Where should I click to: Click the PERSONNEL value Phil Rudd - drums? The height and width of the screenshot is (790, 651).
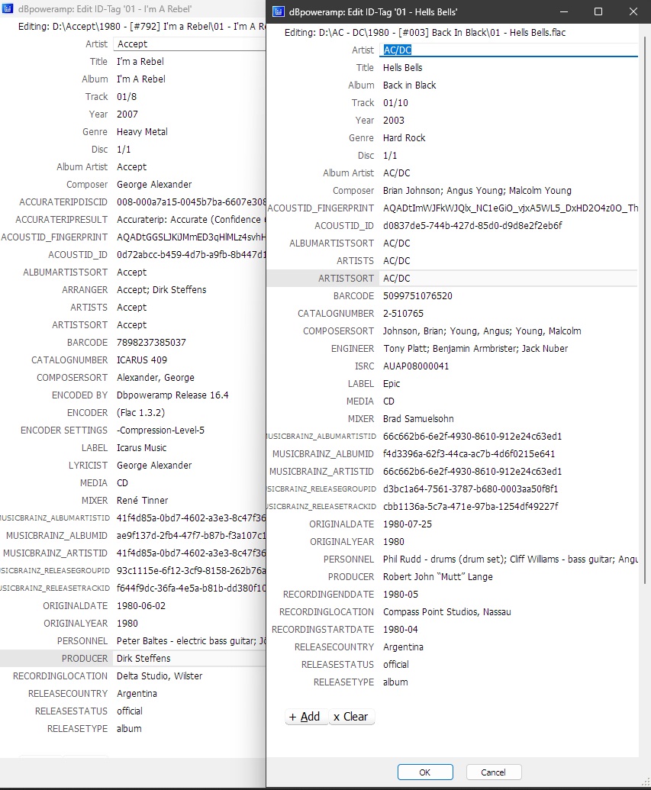(510, 559)
